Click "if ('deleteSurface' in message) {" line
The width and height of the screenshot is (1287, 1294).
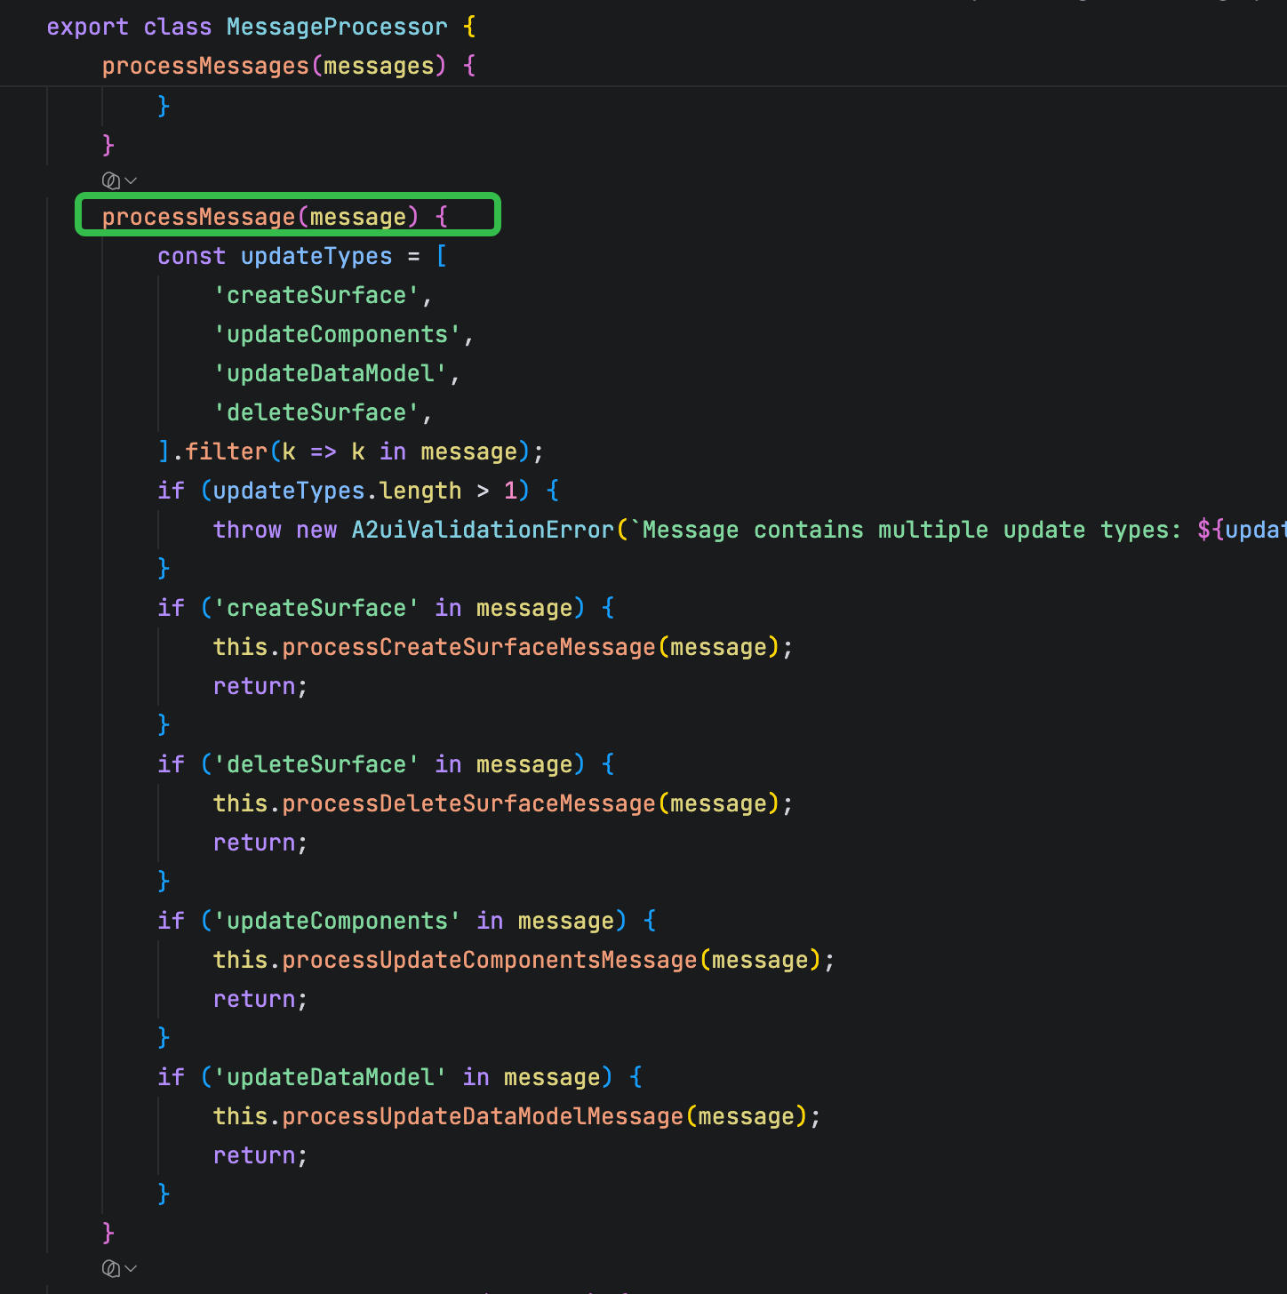(386, 764)
